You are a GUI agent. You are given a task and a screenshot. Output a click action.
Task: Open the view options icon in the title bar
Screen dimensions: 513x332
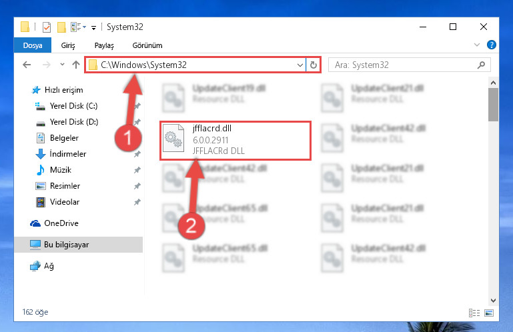click(76, 27)
